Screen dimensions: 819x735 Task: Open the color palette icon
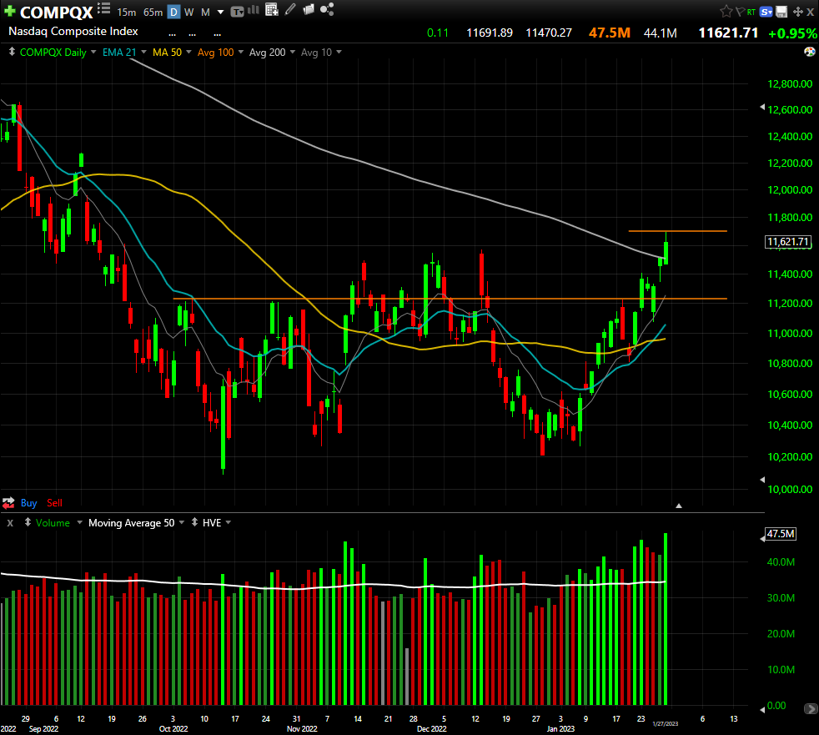(810, 52)
